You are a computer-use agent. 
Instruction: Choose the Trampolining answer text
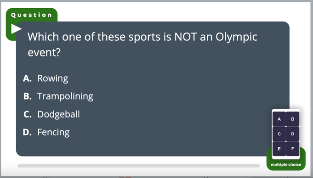click(65, 96)
